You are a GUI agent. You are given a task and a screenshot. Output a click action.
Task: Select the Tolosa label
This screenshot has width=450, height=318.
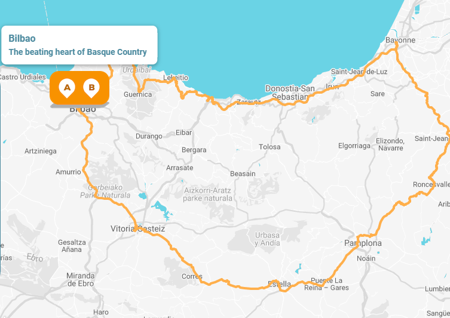coord(270,147)
